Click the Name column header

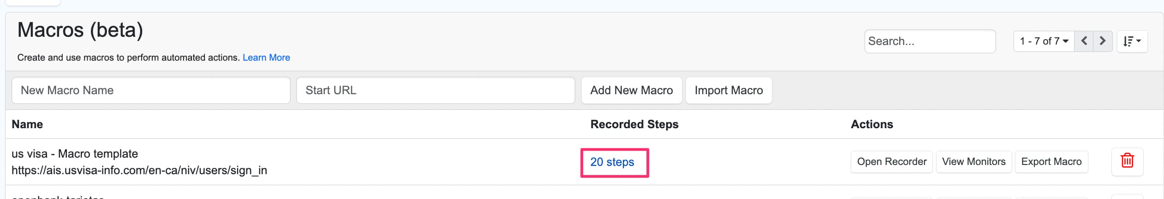pyautogui.click(x=27, y=125)
